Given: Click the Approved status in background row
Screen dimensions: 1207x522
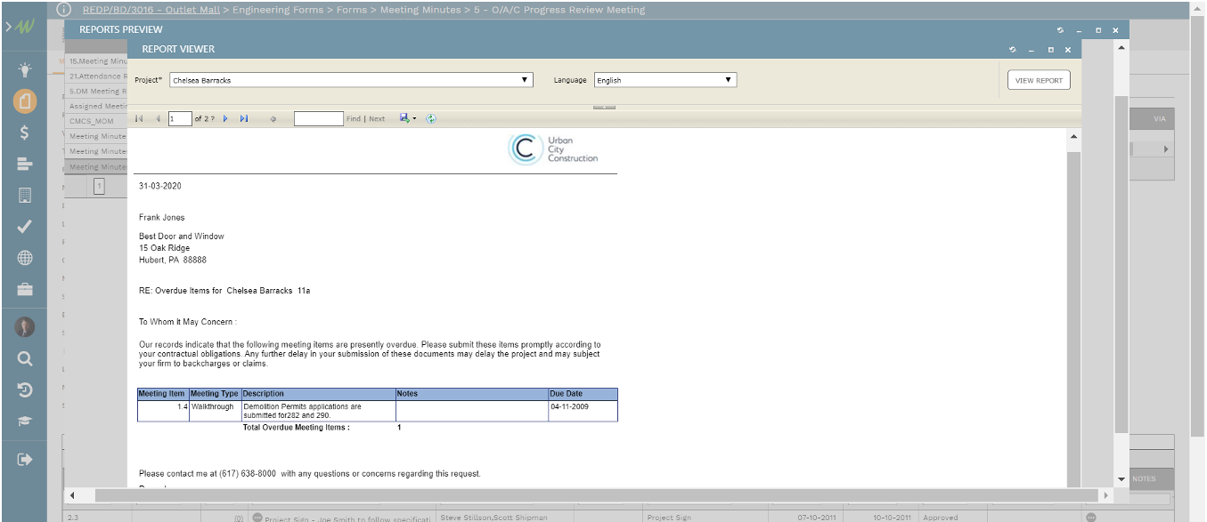Looking at the screenshot, I should pos(941,518).
